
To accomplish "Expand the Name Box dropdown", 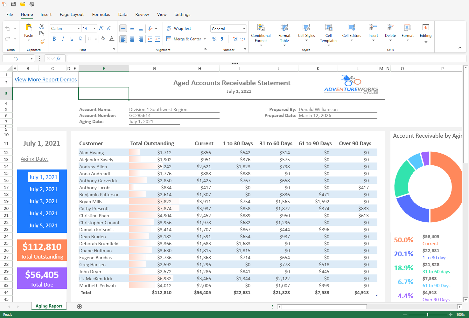I will click(31, 59).
